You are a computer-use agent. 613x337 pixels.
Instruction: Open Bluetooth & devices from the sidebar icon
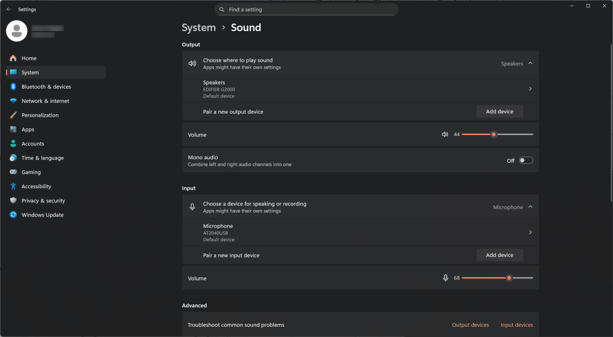pyautogui.click(x=14, y=87)
